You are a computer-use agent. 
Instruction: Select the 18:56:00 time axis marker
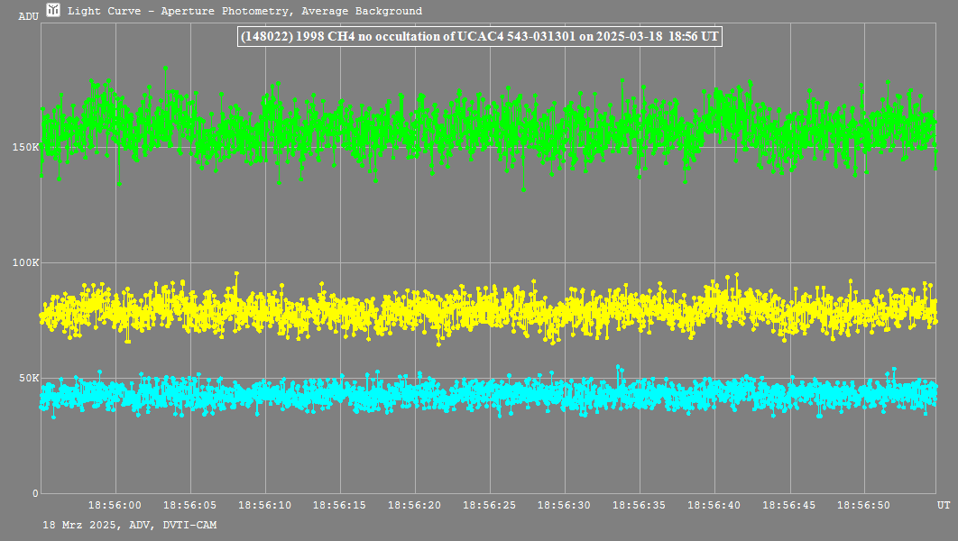115,507
